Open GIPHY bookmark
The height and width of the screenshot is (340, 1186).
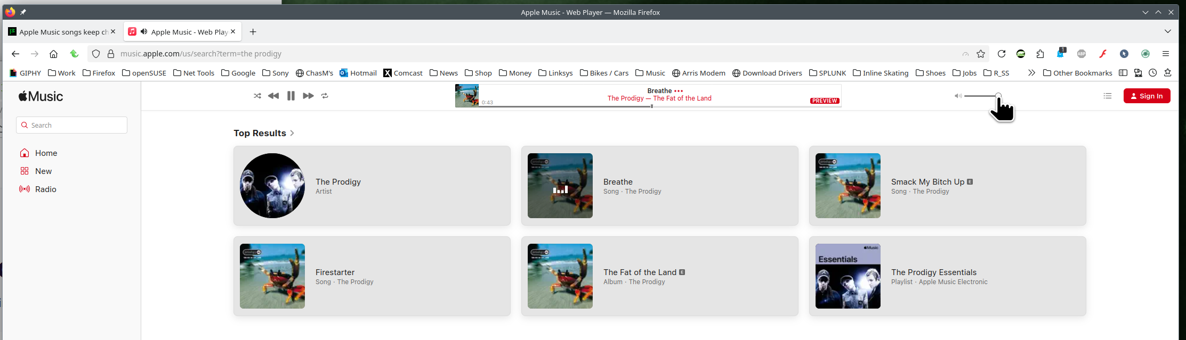(25, 73)
